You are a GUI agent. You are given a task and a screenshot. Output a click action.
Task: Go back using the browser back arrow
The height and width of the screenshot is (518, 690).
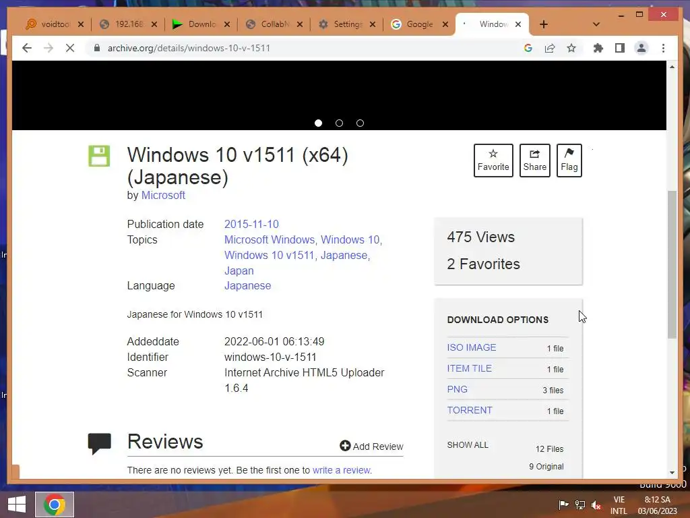pyautogui.click(x=27, y=48)
